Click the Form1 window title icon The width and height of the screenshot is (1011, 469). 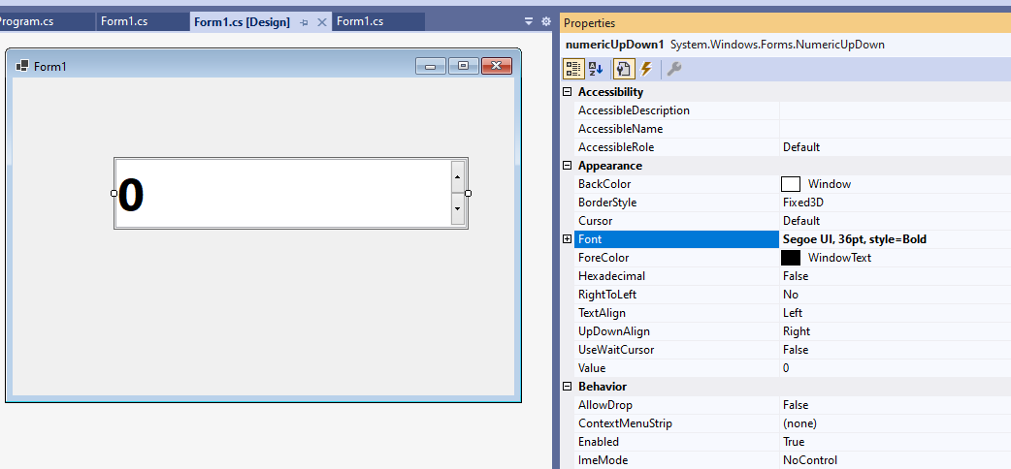click(x=22, y=66)
